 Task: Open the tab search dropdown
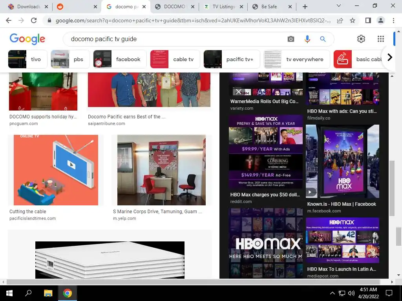click(x=338, y=5)
